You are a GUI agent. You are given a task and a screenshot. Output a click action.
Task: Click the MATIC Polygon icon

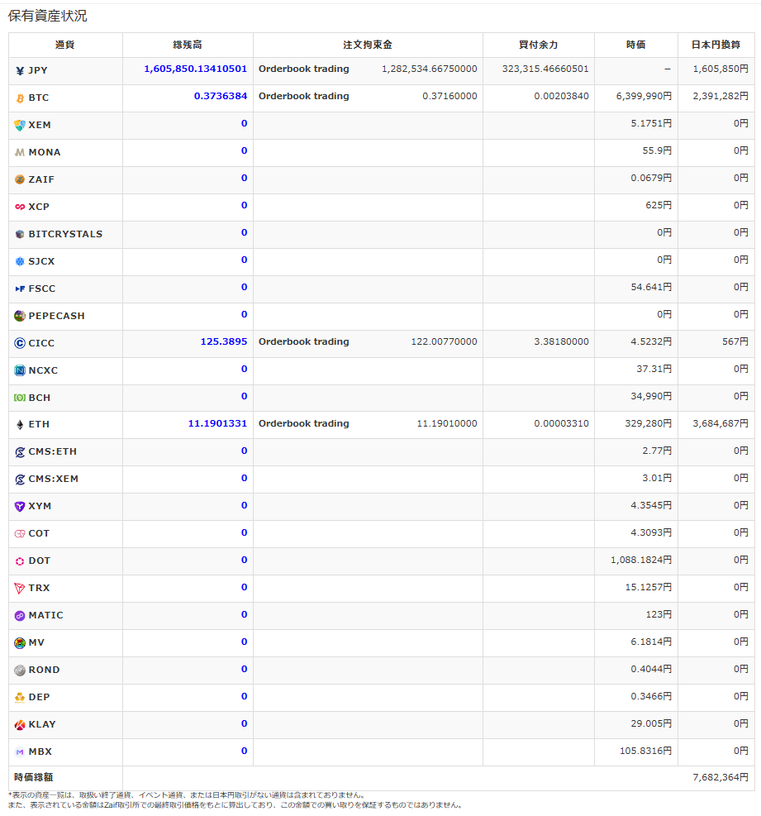point(20,616)
